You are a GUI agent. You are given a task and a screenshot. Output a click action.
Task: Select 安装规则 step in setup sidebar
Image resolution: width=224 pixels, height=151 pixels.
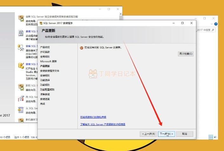[45, 75]
